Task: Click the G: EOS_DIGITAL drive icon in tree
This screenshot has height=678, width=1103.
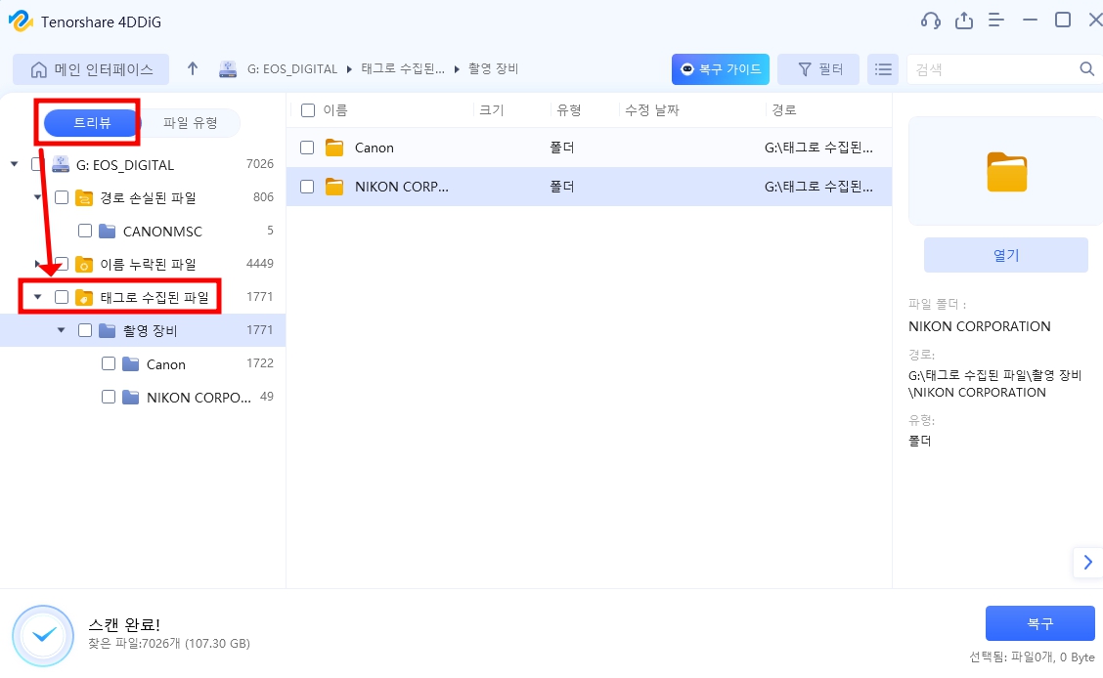Action: 62,164
